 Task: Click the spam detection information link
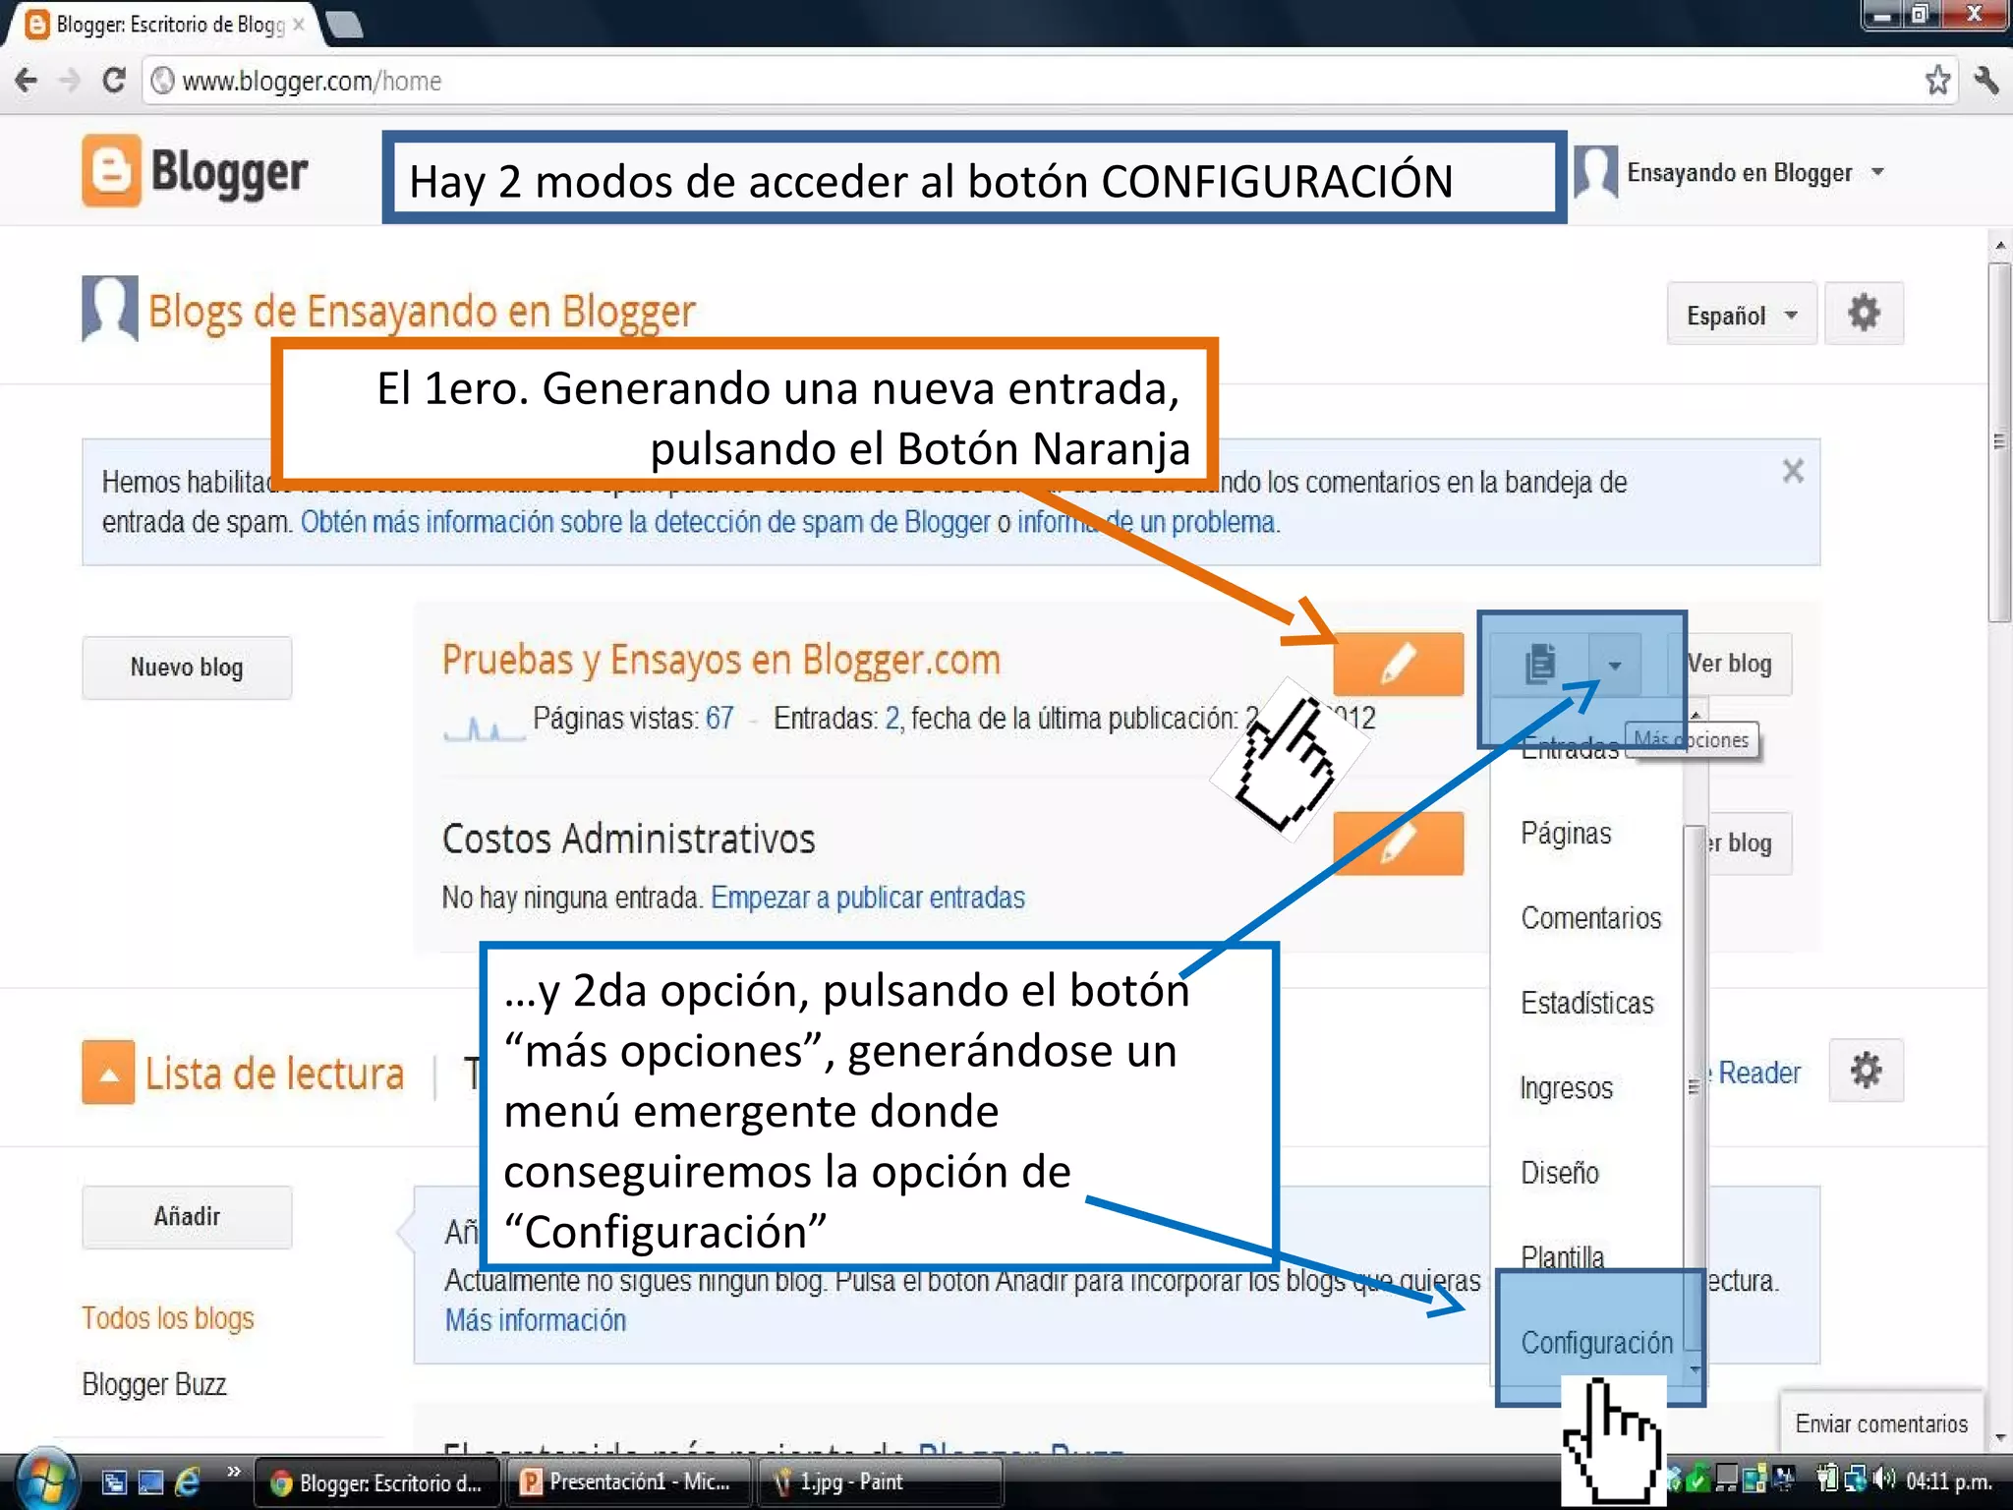pos(645,522)
